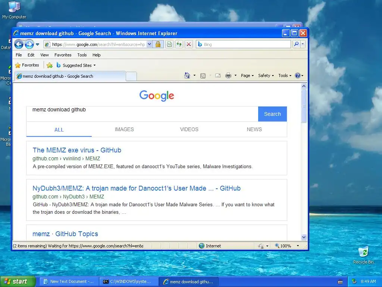Select the My Computer desktop icon

(x=14, y=10)
